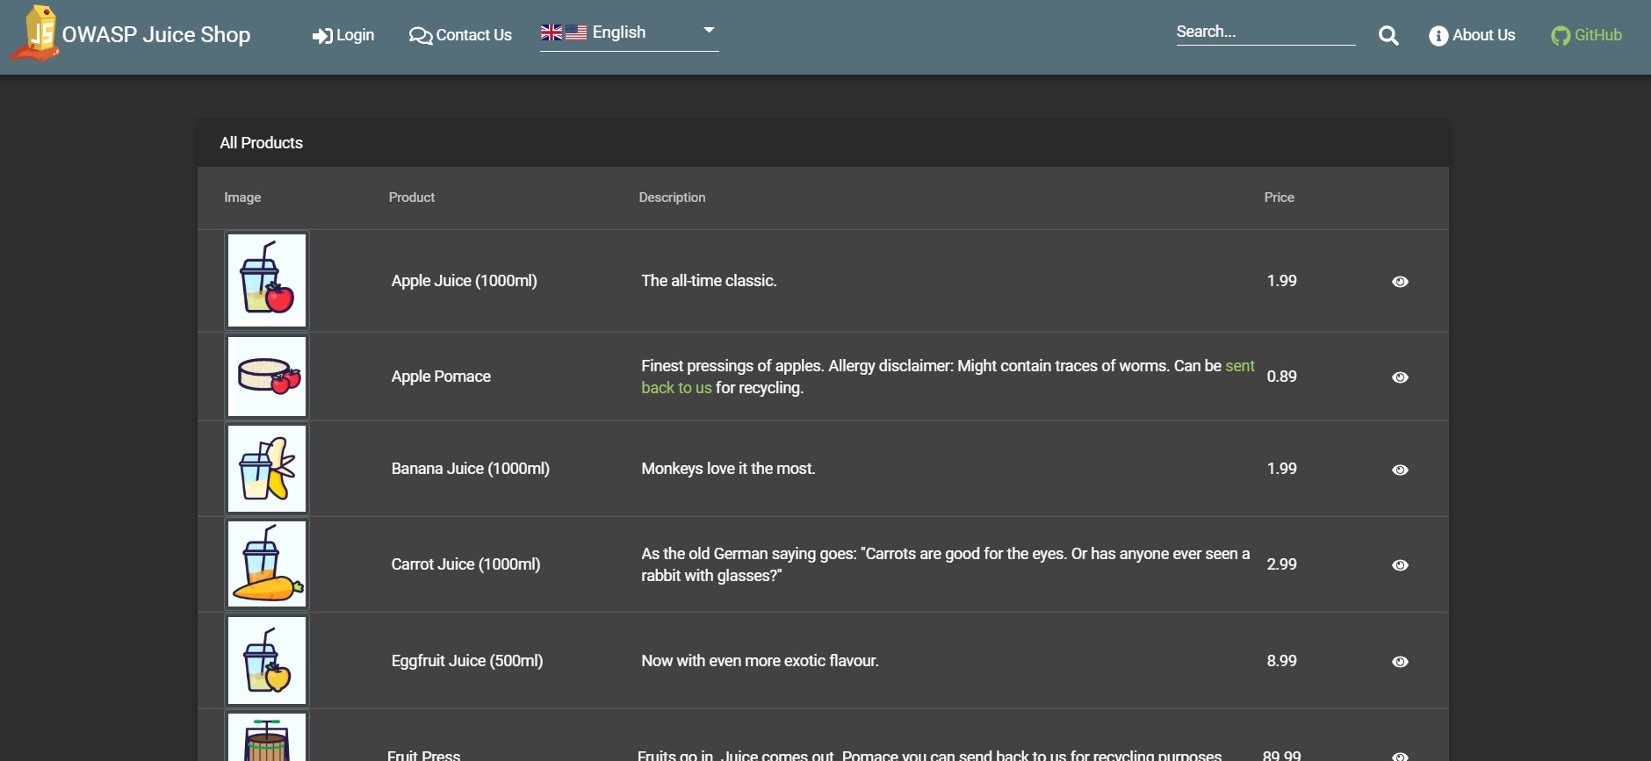View details of Apple Juice via eye icon
Image resolution: width=1651 pixels, height=761 pixels.
(1400, 282)
